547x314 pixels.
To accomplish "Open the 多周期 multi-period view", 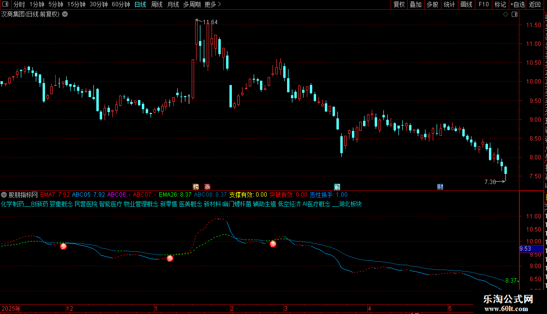I will [192, 4].
